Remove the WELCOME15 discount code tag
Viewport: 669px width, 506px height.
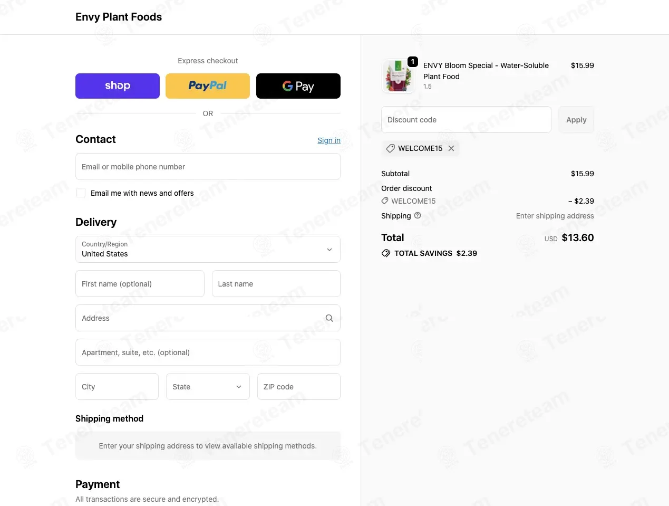coord(451,148)
